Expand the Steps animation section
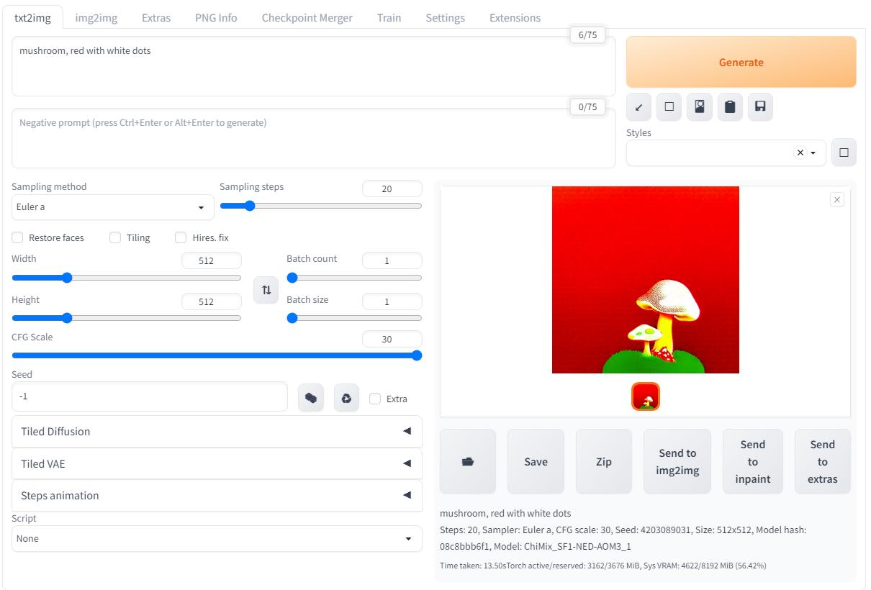Viewport: 871px width, 590px height. tap(217, 495)
